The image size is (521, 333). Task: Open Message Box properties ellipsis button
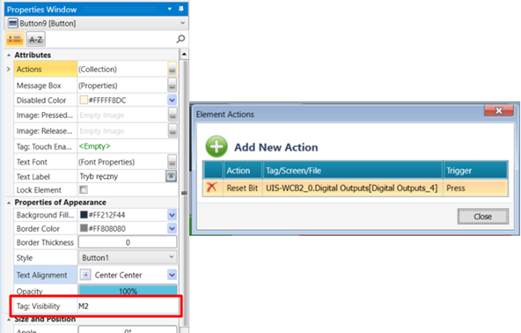click(172, 85)
